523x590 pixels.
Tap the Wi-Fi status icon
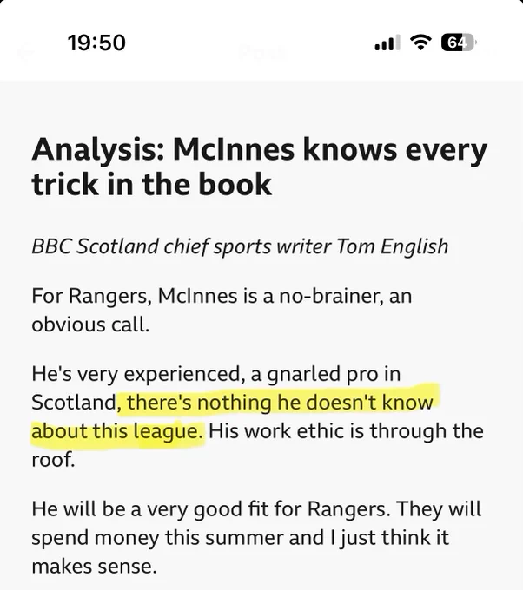click(420, 43)
